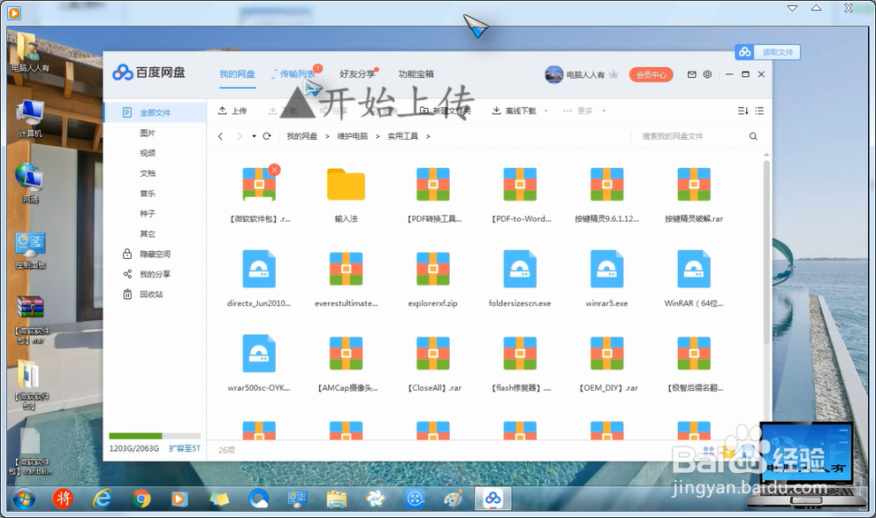
Task: Click 离线下载 button
Action: coord(514,110)
